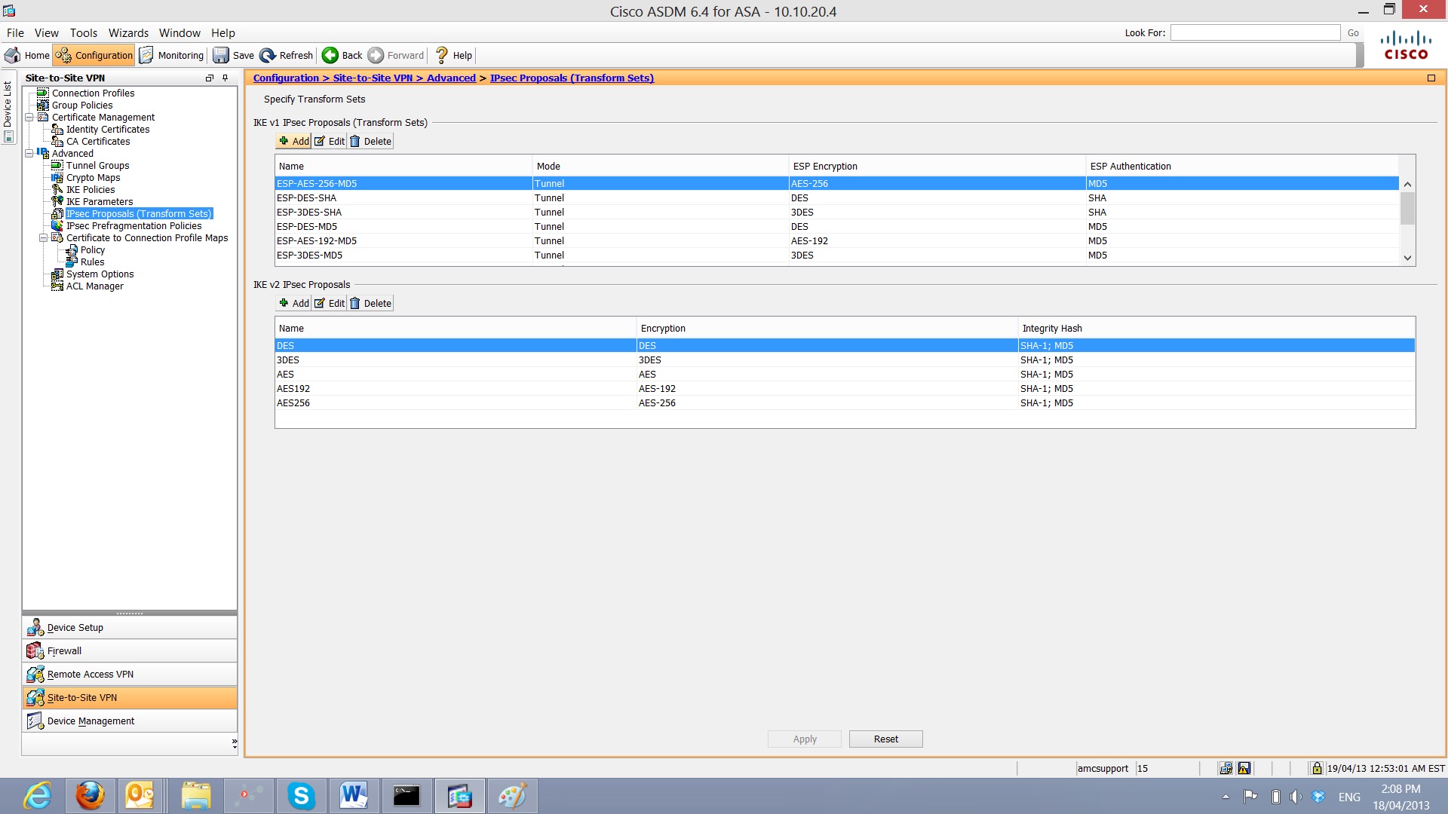
Task: Sort IKE v2 table by Integrity Hash
Action: [x=1216, y=328]
